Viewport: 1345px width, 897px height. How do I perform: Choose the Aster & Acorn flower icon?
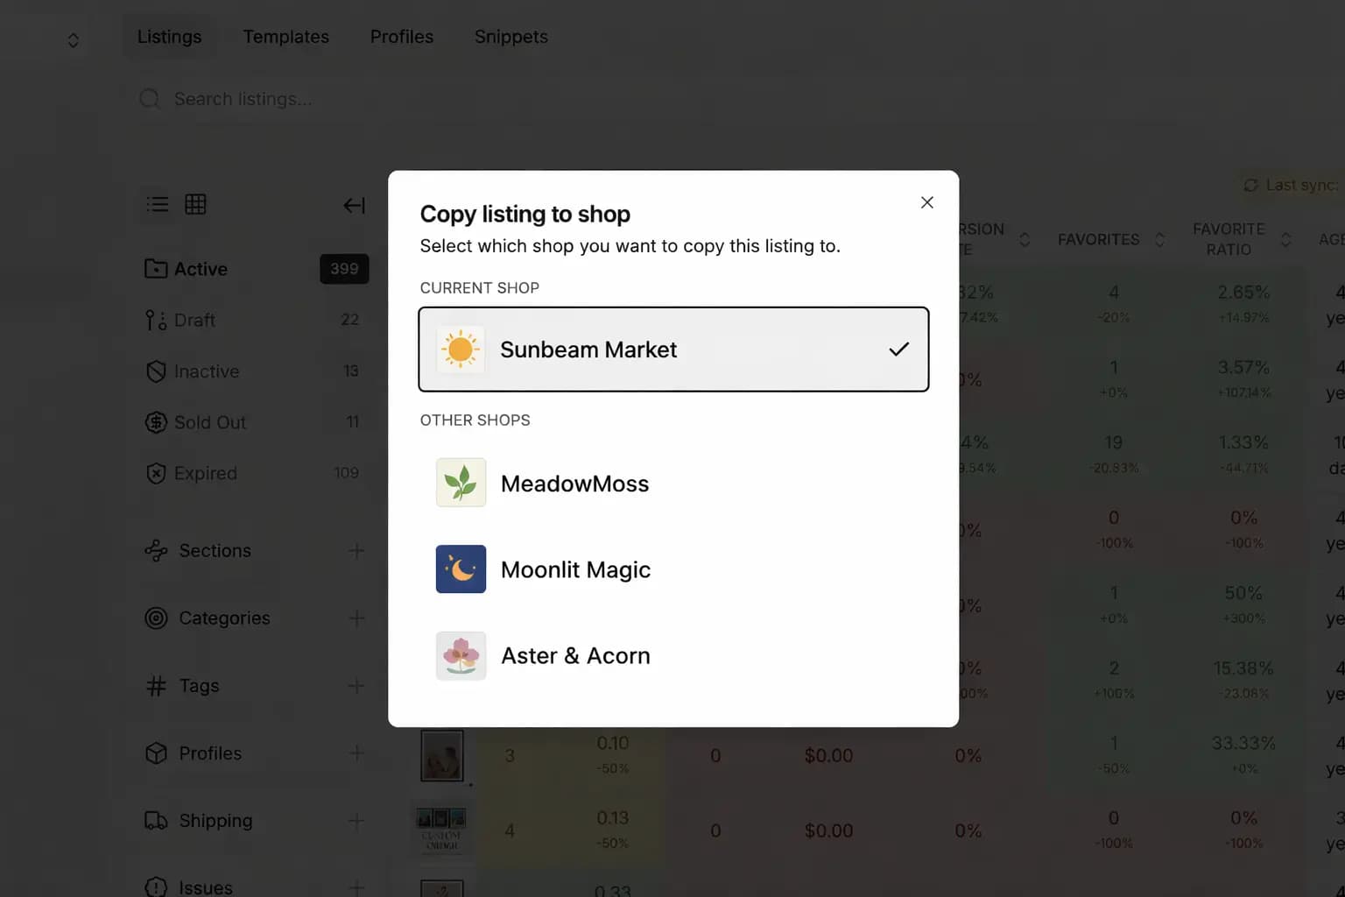point(461,655)
